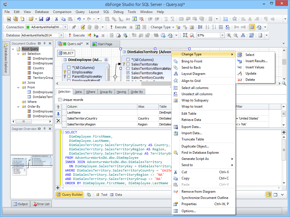Screen dimensions: 290x217
Task: Collapse the DimEmployee table header
Action: (x=106, y=60)
